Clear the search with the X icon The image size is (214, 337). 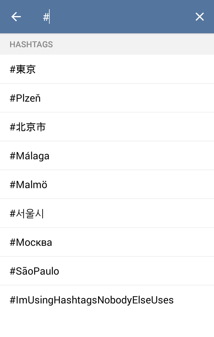coord(199,17)
